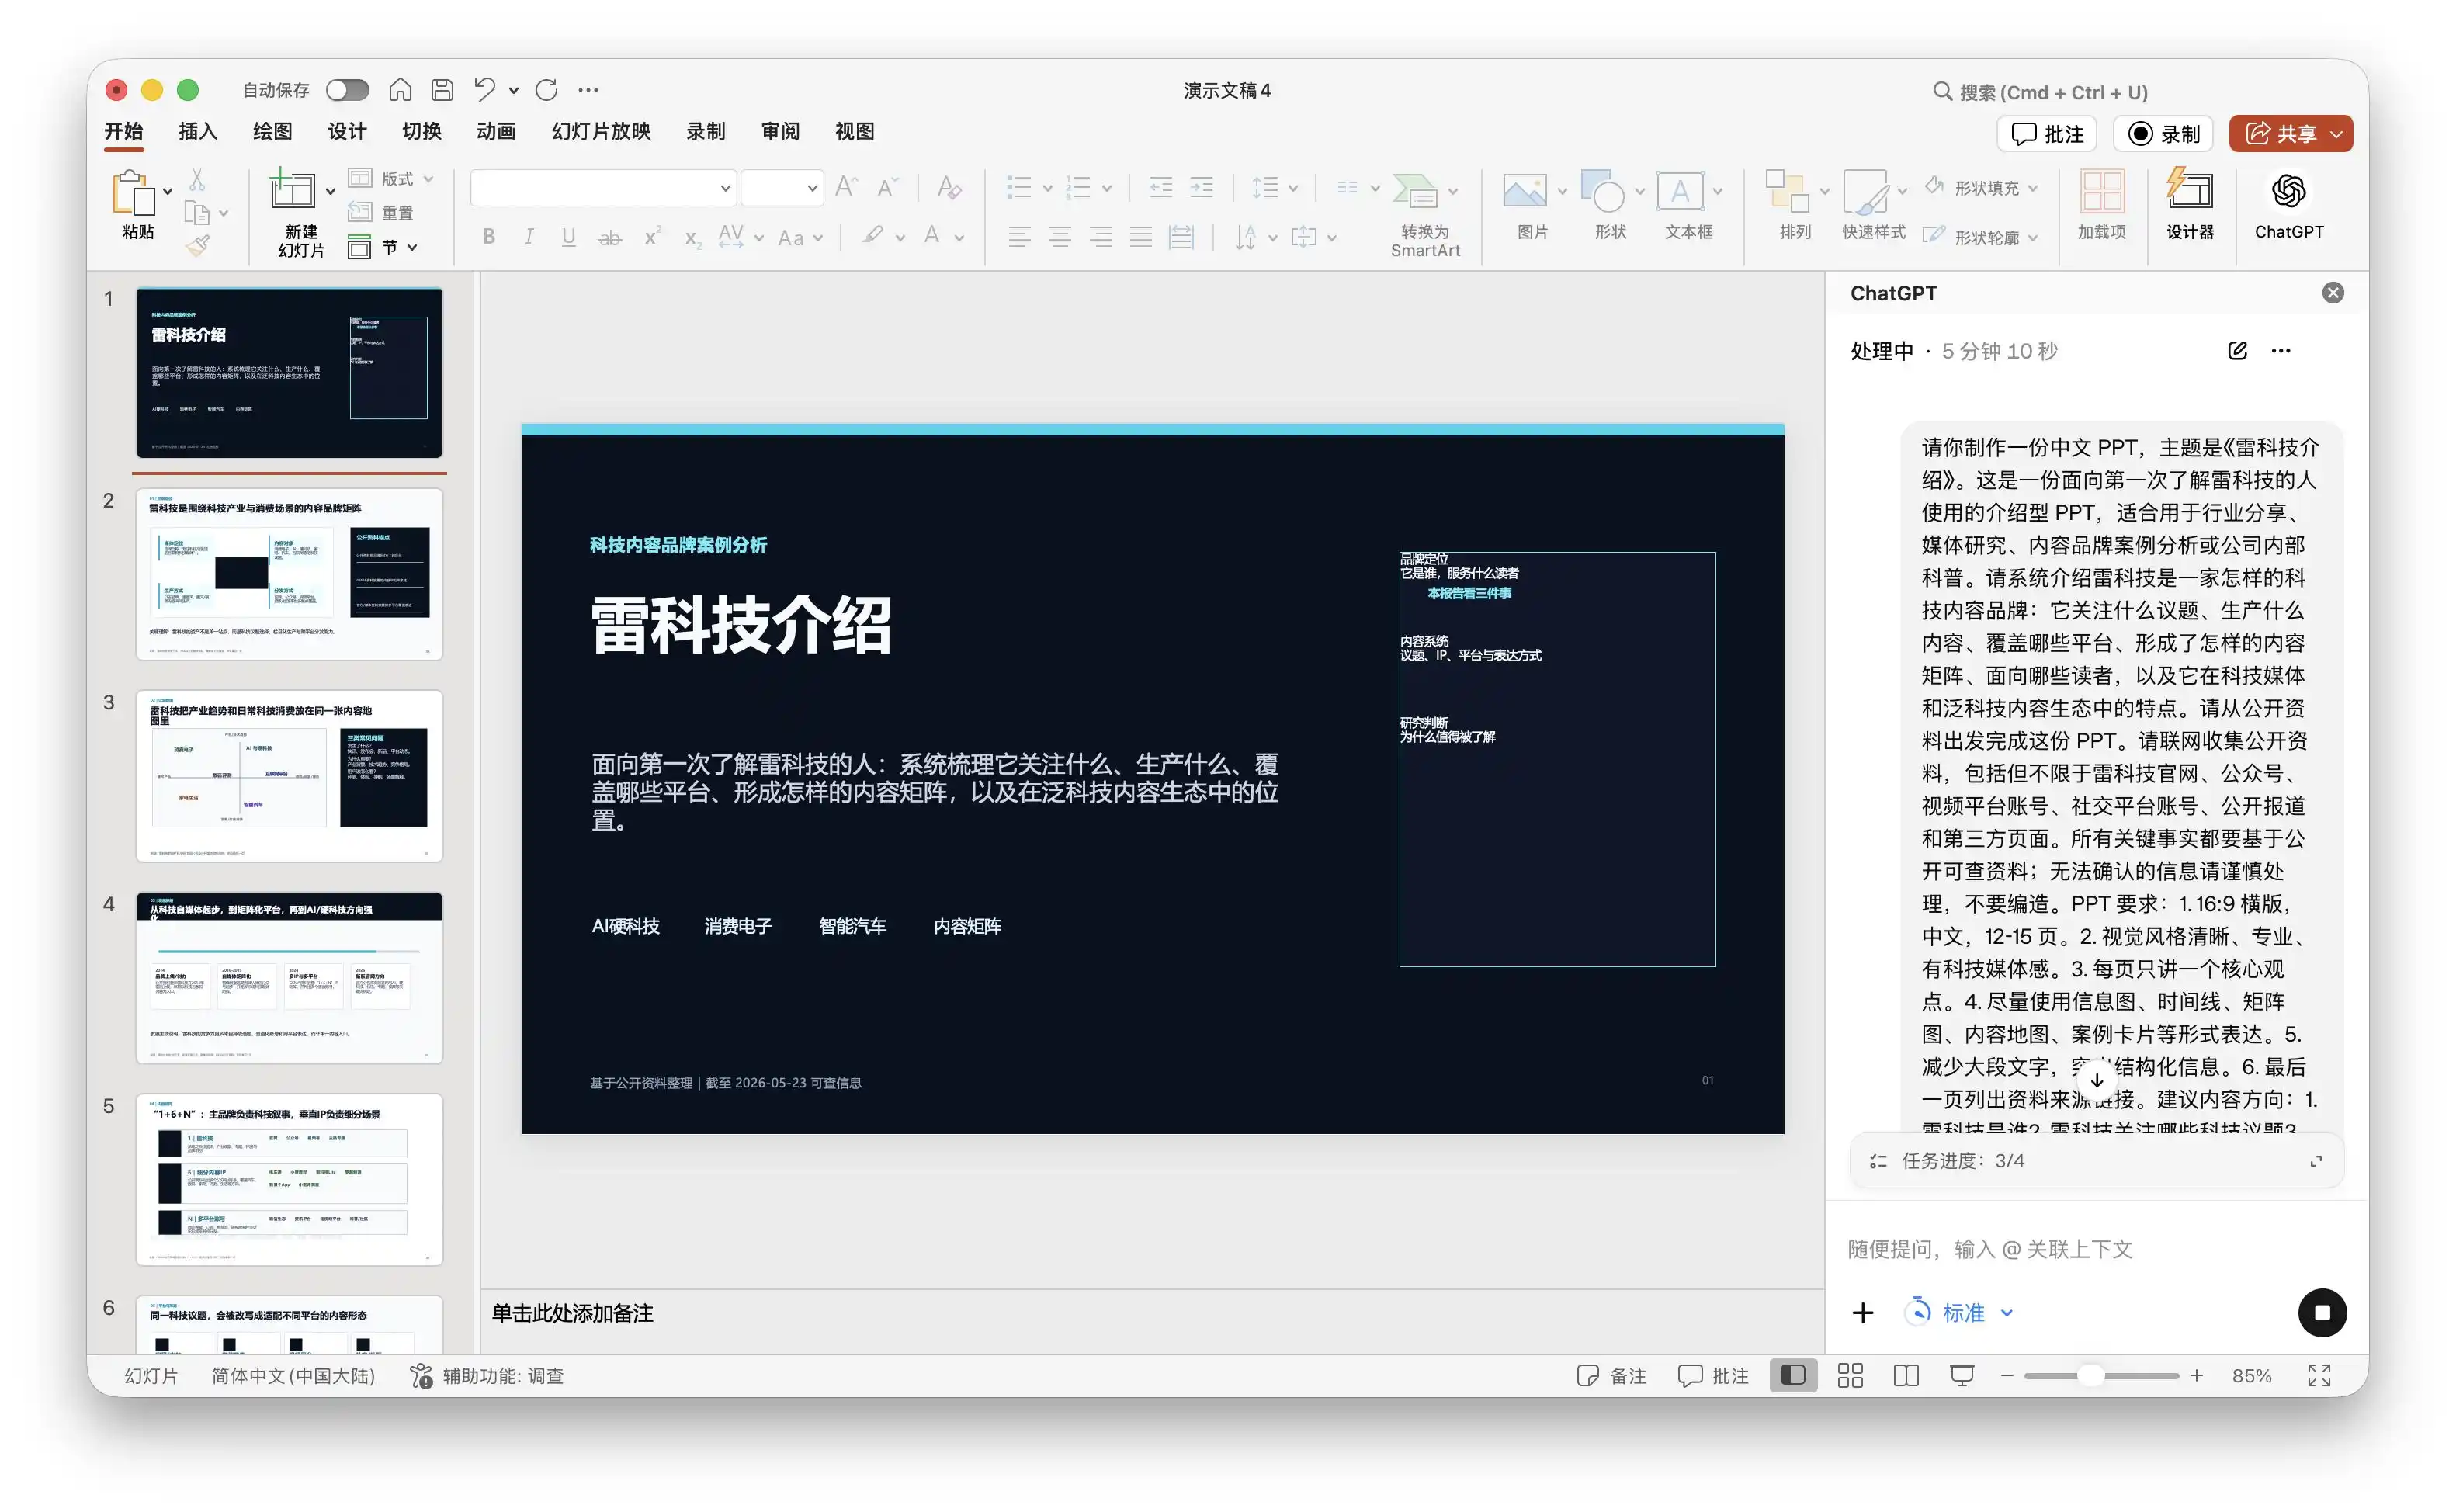Click the New Slide icon
Screen dimensions: 2456x1512
(x=292, y=190)
